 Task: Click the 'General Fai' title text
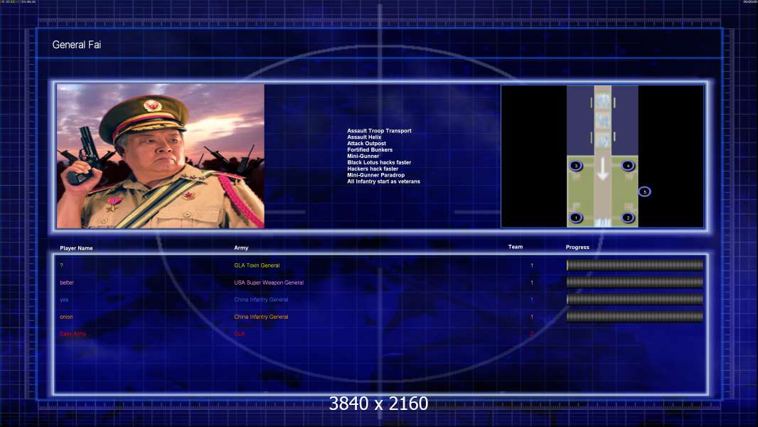click(76, 45)
